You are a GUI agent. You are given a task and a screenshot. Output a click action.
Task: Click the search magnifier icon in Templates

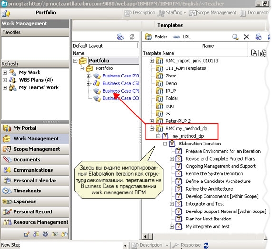pyautogui.click(x=235, y=37)
